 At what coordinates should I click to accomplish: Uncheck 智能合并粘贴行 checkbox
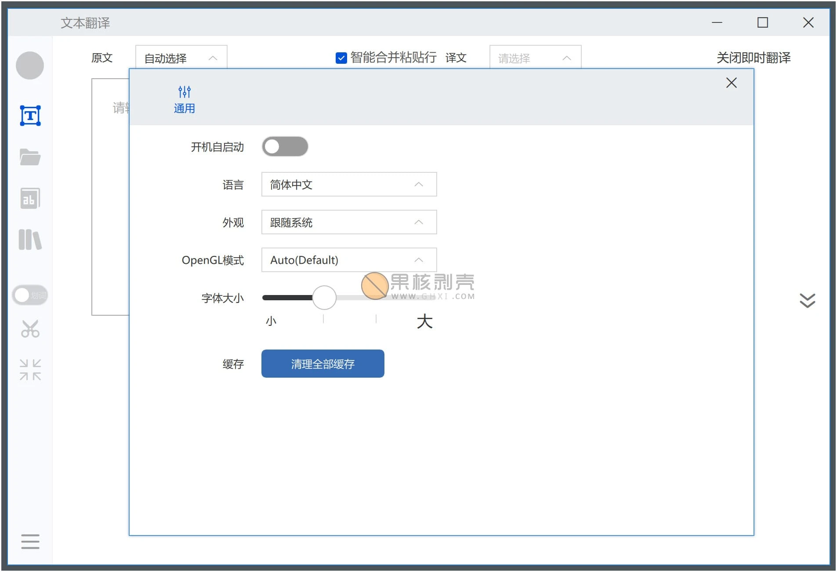point(341,58)
